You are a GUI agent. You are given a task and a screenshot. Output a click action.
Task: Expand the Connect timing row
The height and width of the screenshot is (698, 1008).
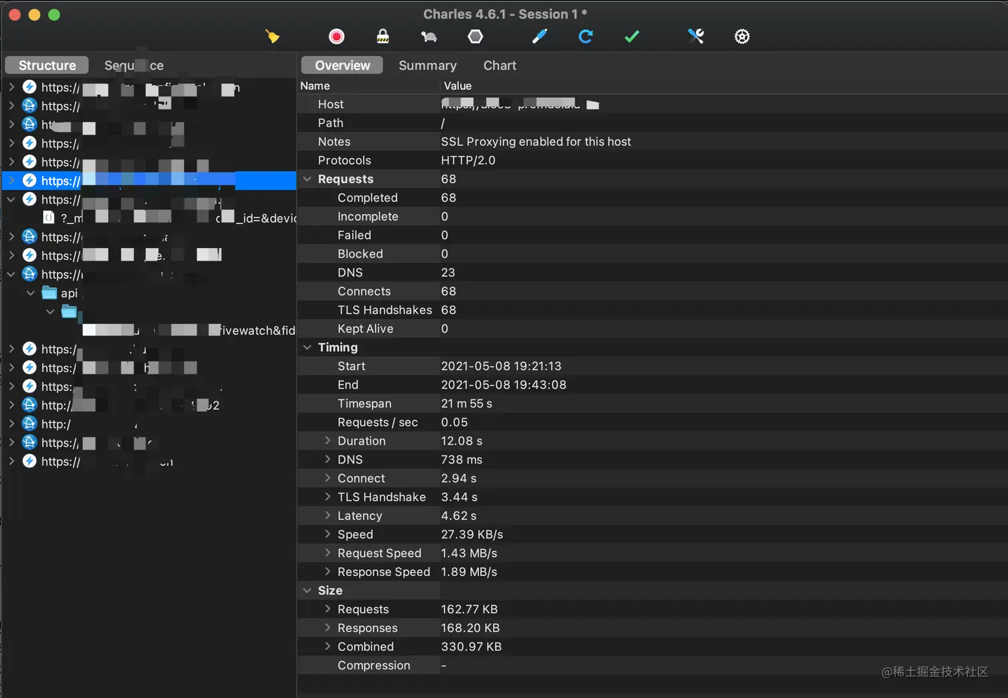tap(327, 478)
